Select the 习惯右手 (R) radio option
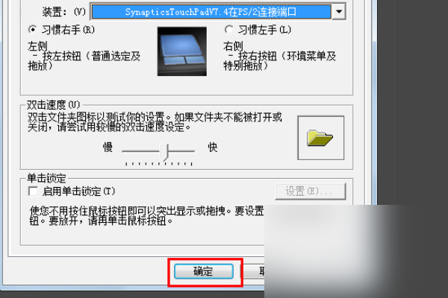The height and width of the screenshot is (298, 448). point(33,30)
